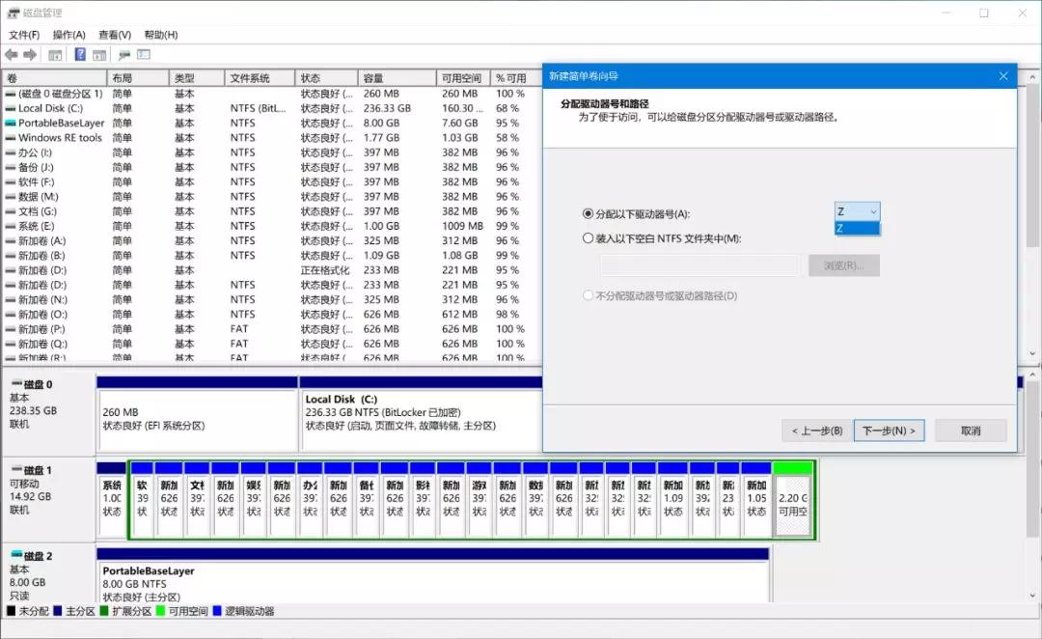The height and width of the screenshot is (639, 1042).
Task: Click the blue Help question mark icon
Action: tap(80, 55)
